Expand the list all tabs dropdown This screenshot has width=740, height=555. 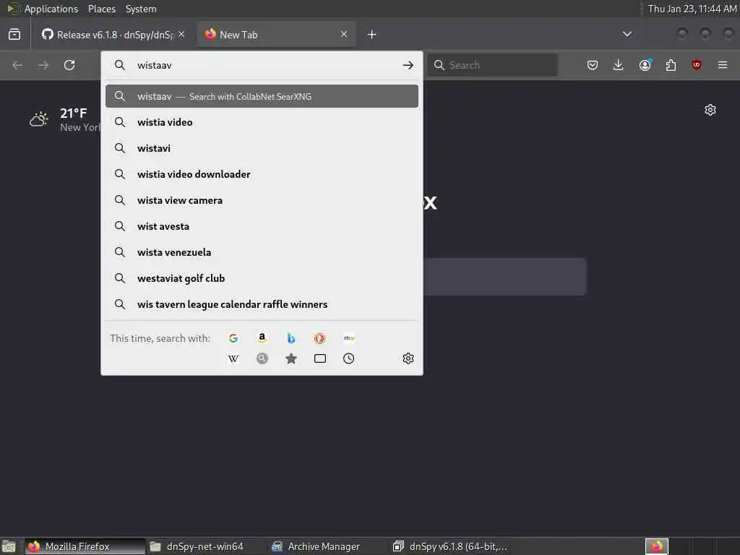click(x=627, y=34)
